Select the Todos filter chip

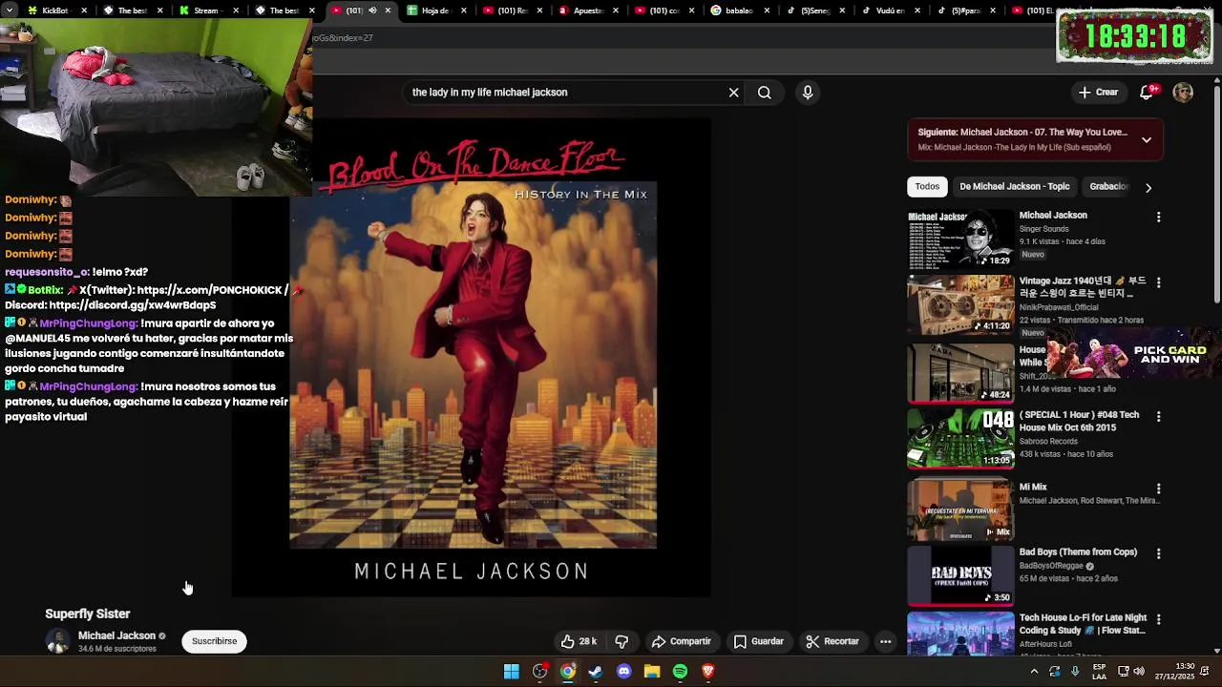[927, 187]
